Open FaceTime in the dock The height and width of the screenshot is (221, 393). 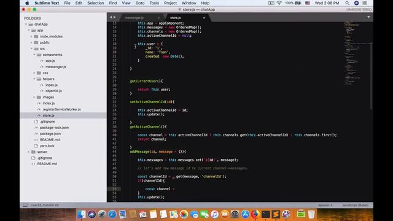point(204,214)
